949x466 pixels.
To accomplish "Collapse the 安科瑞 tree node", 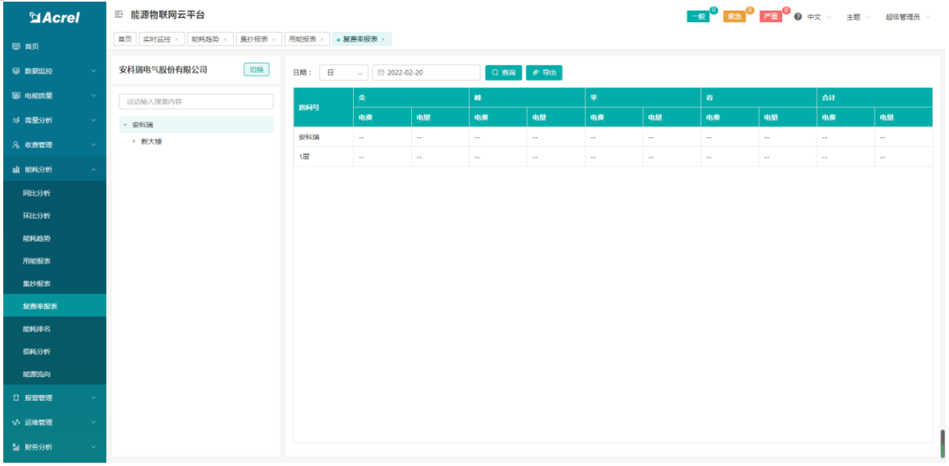I will [x=125, y=125].
